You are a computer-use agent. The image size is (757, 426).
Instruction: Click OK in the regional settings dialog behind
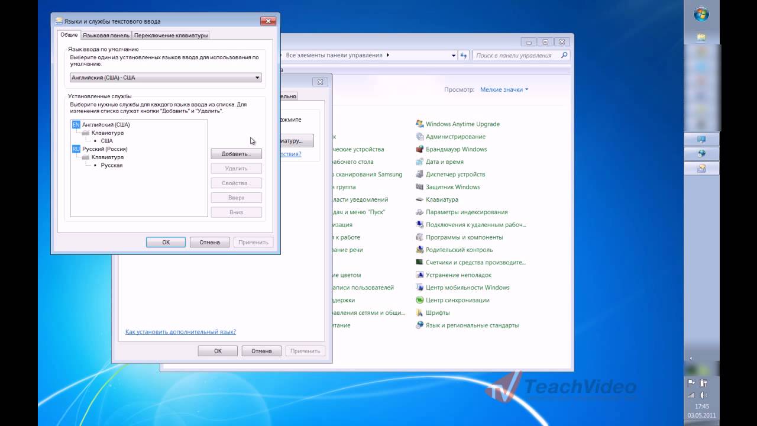218,351
